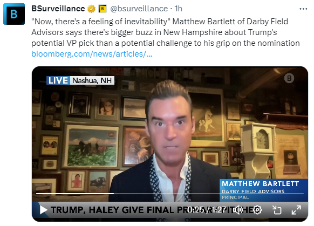The height and width of the screenshot is (226, 314).
Task: Expand the video to fullscreen
Action: pyautogui.click(x=296, y=210)
